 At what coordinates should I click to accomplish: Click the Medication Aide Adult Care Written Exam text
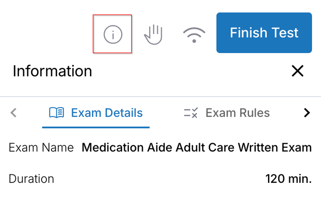coord(196,148)
